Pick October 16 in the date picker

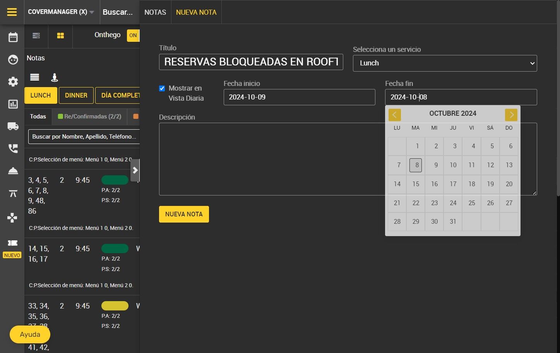pyautogui.click(x=434, y=184)
